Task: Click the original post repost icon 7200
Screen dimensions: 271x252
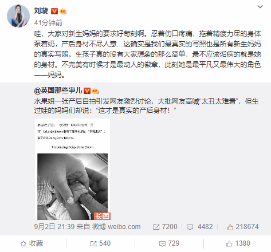Action: click(165, 227)
